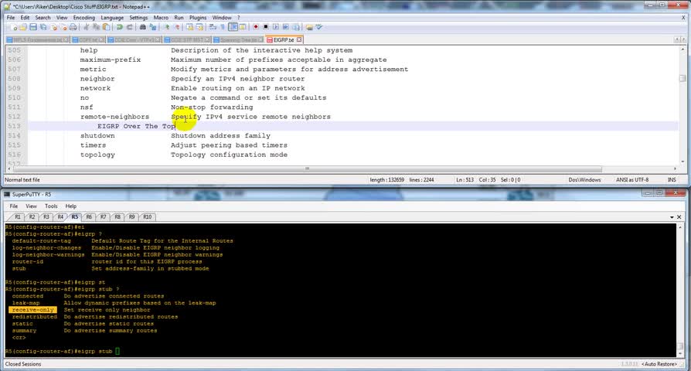Click the Redo arrow icon
Image resolution: width=691 pixels, height=371 pixels.
click(130, 27)
